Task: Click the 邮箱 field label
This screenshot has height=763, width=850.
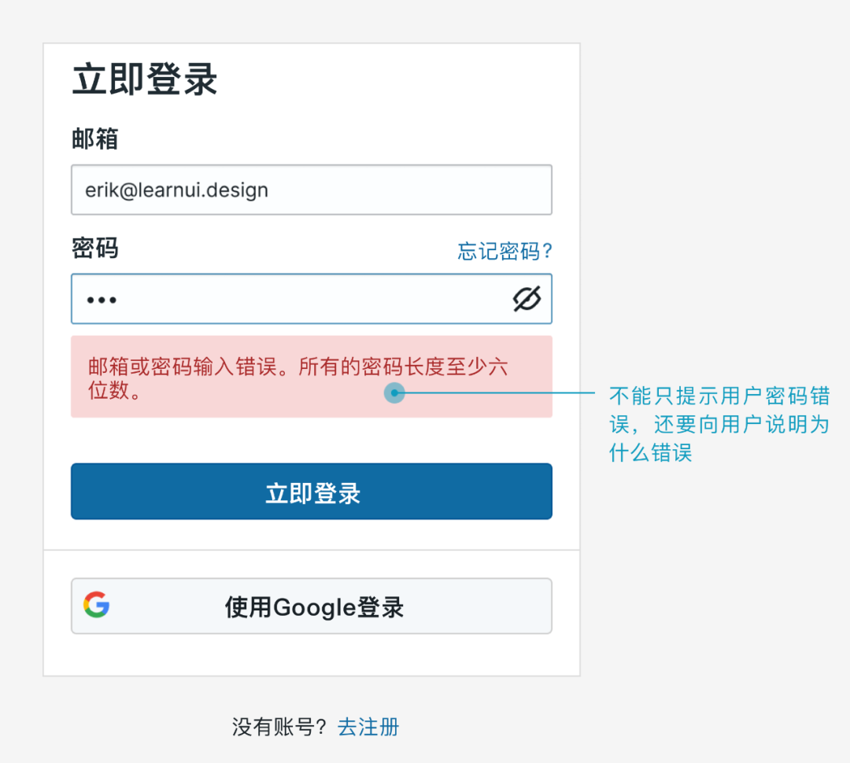Action: (x=95, y=138)
